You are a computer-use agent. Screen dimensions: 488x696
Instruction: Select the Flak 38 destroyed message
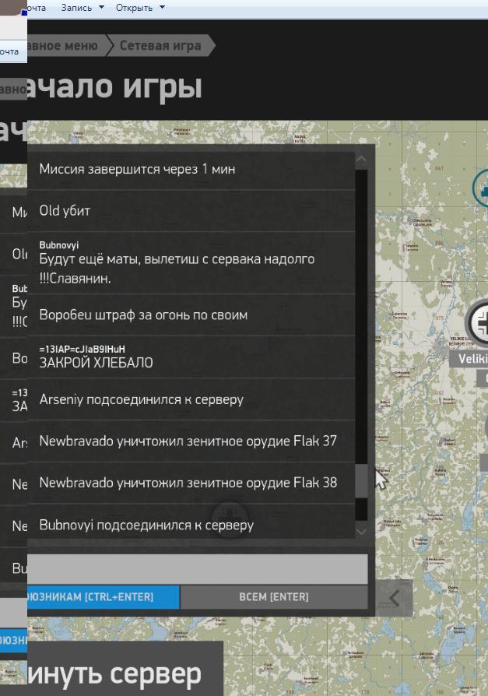coord(191,483)
